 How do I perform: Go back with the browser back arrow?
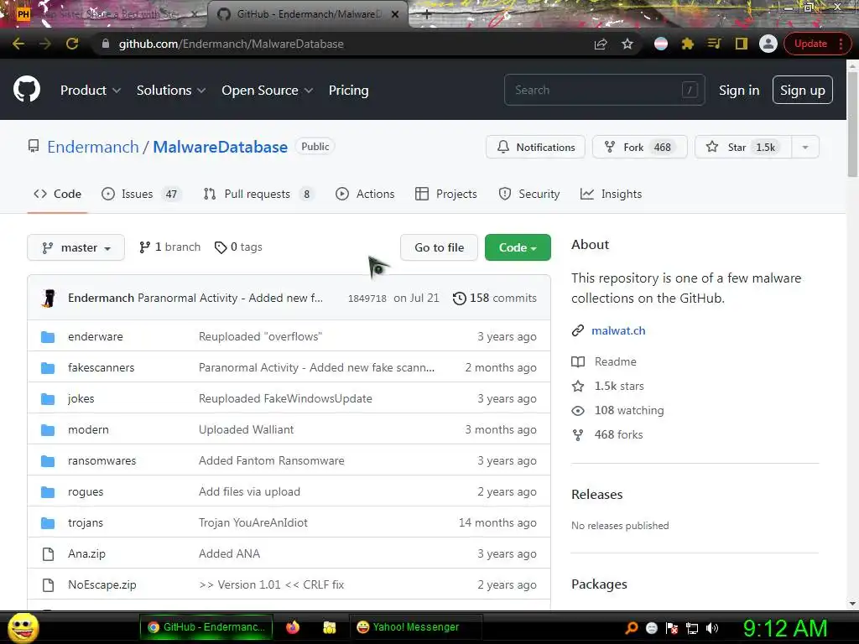click(18, 44)
